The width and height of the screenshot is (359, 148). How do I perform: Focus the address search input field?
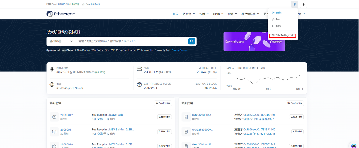point(132,41)
